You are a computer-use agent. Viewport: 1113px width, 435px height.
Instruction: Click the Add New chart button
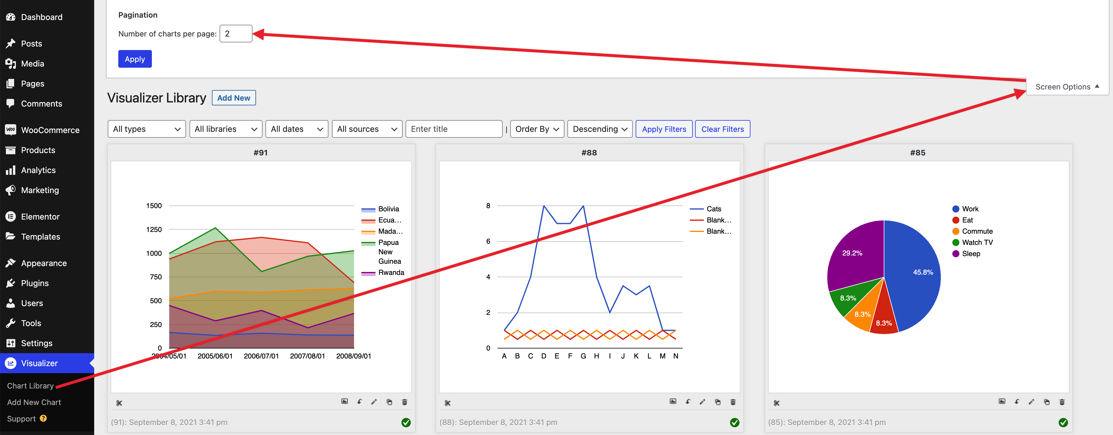[234, 98]
